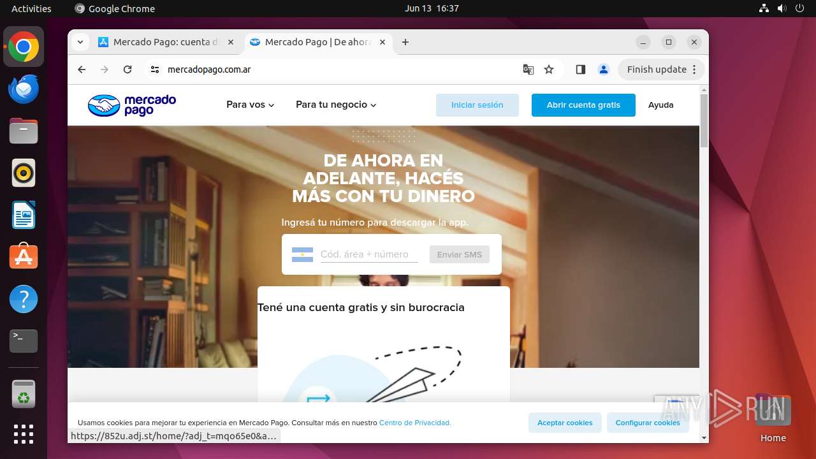
Task: Click the Mercado Pago logo
Action: click(132, 105)
